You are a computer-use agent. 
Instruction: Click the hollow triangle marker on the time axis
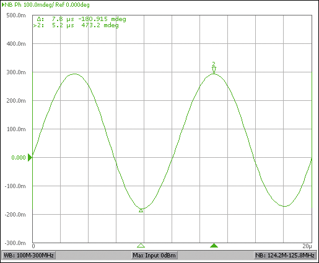[x=141, y=245]
